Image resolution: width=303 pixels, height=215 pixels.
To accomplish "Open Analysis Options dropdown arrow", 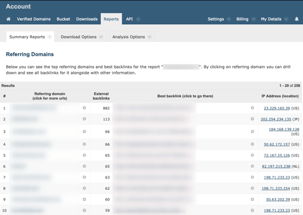I will tap(150, 37).
